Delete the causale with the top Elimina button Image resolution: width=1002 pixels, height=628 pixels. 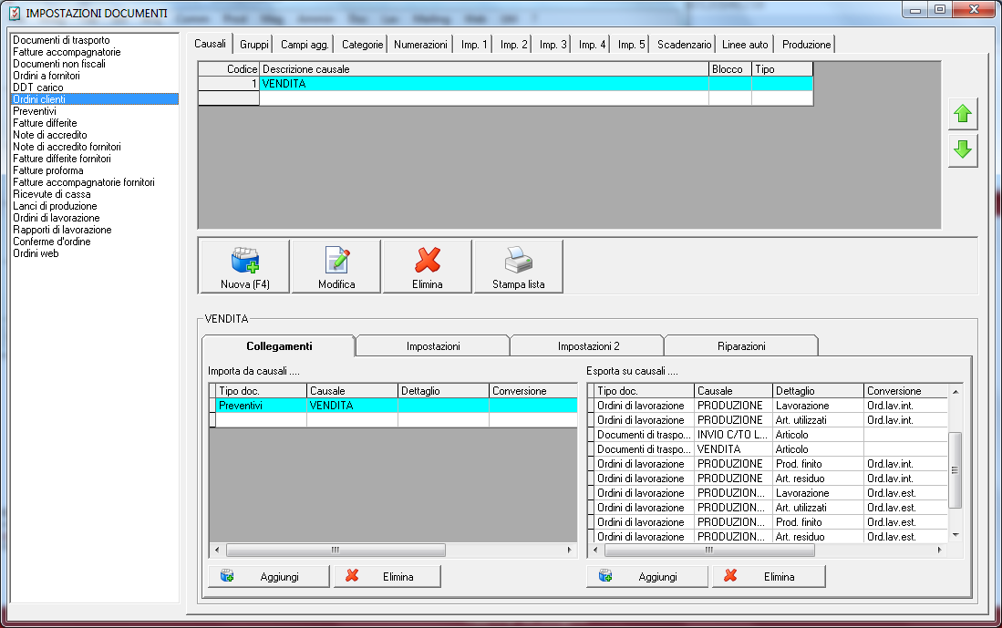pyautogui.click(x=427, y=266)
